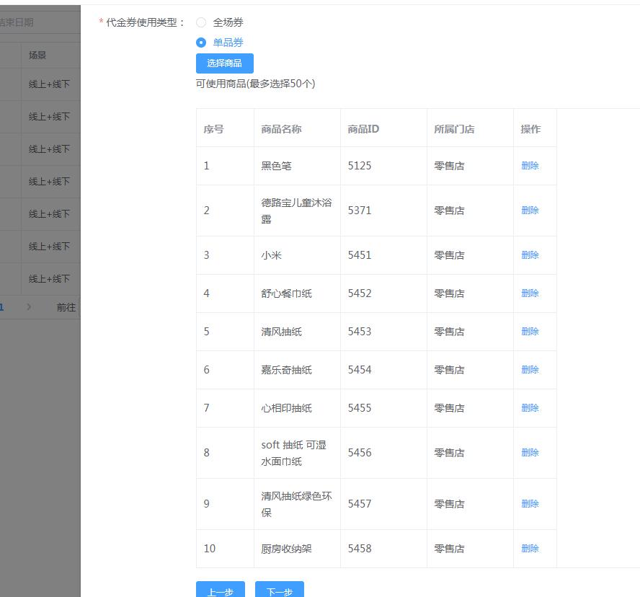Click page 1 in the pagination bar
Image resolution: width=640 pixels, height=597 pixels.
coord(2,306)
